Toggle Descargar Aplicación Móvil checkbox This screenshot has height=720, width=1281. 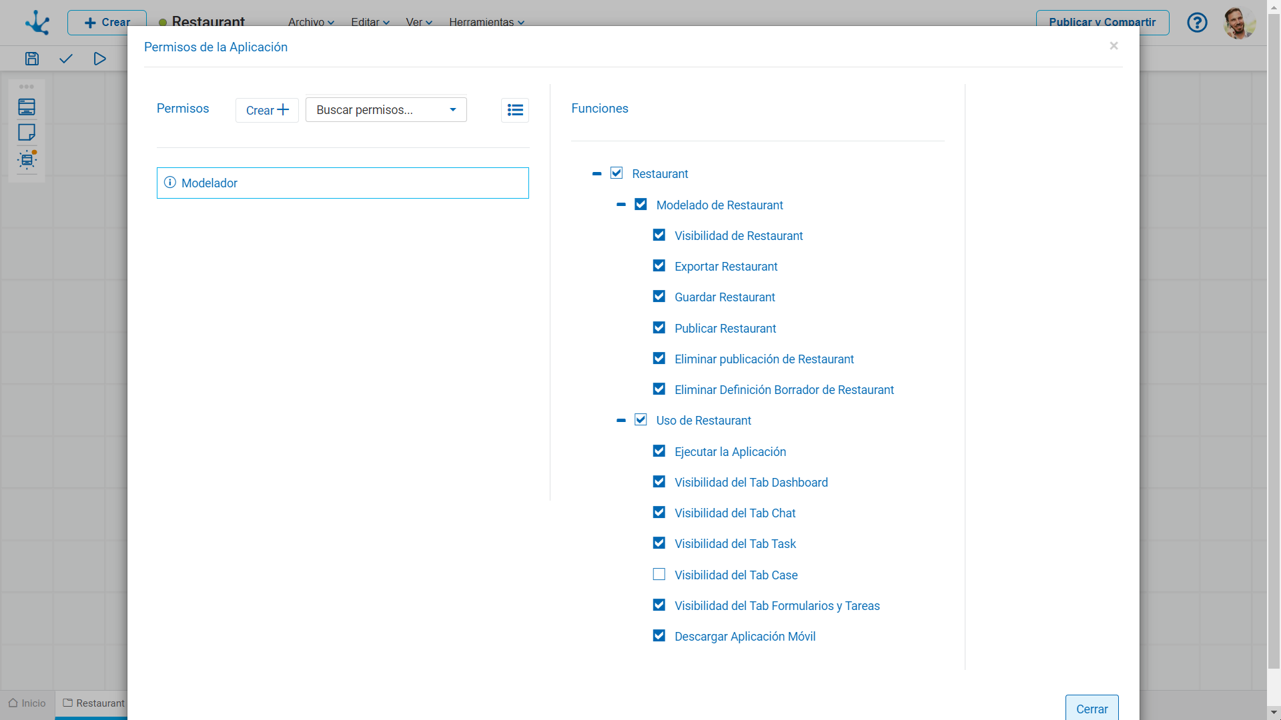pyautogui.click(x=659, y=636)
